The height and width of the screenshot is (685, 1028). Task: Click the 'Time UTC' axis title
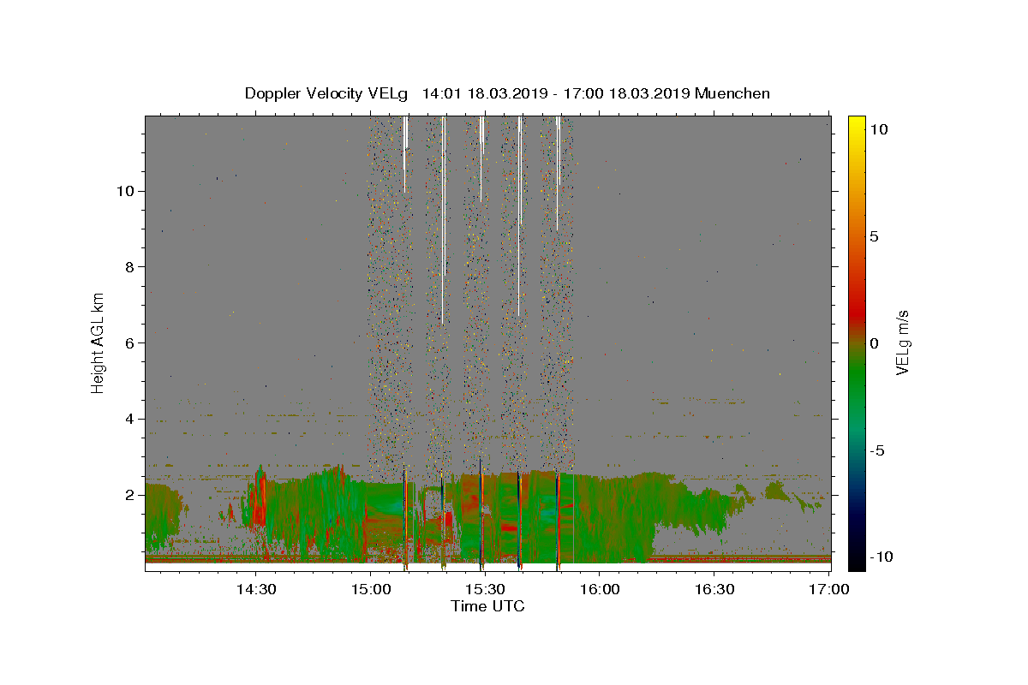point(487,606)
